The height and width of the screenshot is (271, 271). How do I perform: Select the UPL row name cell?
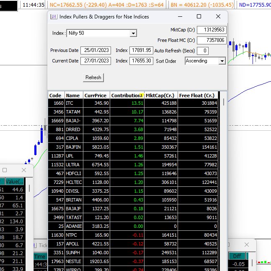coord(74,156)
